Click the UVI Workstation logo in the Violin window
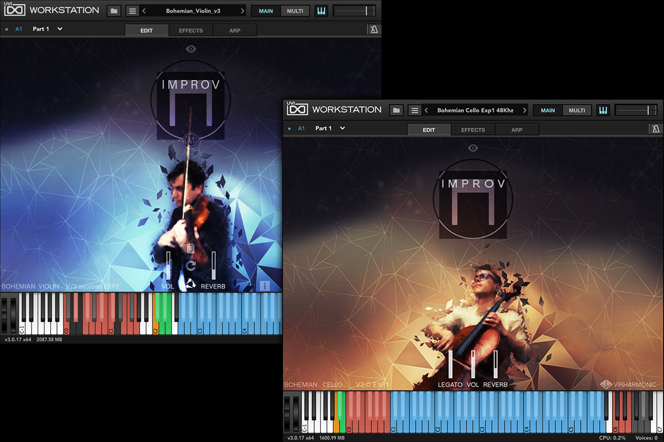The width and height of the screenshot is (664, 442). (50, 10)
